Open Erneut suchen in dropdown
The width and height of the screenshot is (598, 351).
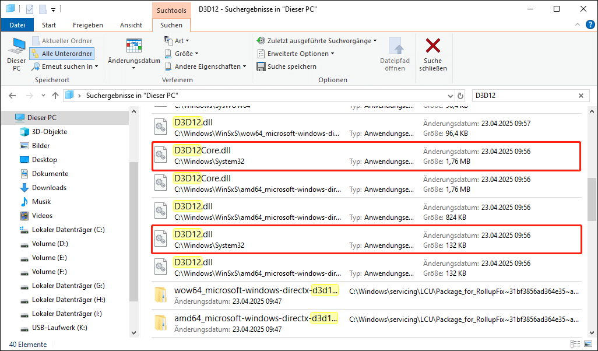(x=65, y=66)
